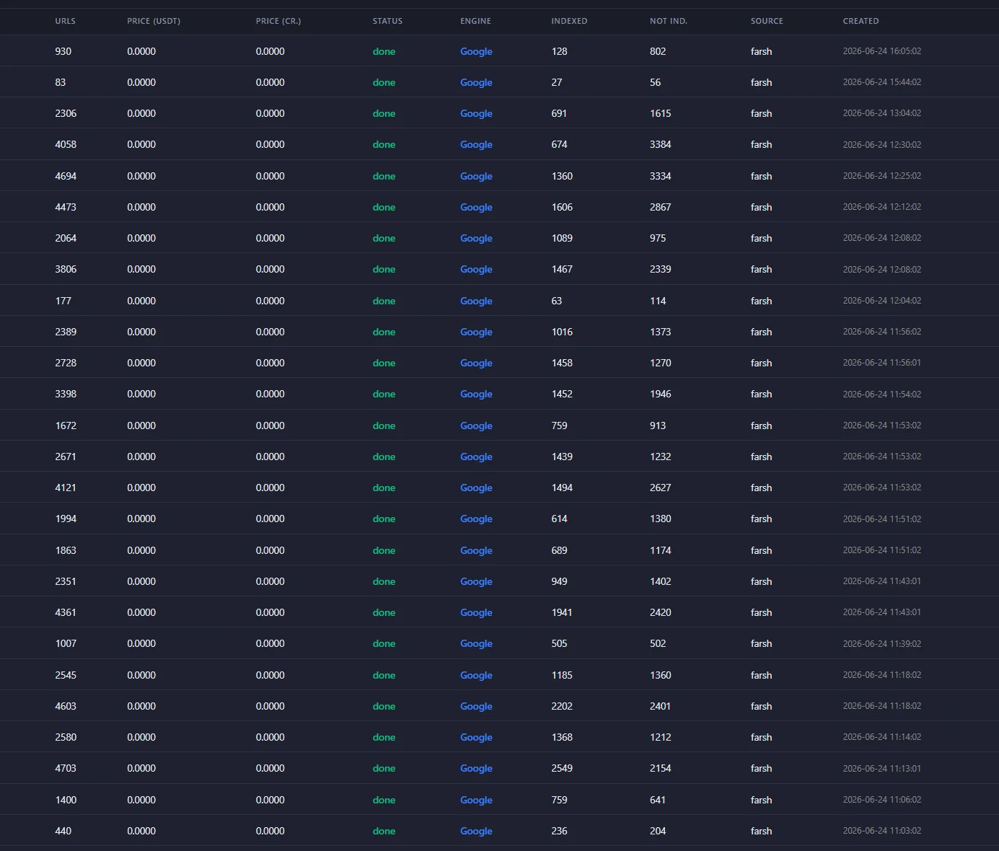Click done status in 1994 URLs row
The image size is (999, 851).
point(384,519)
